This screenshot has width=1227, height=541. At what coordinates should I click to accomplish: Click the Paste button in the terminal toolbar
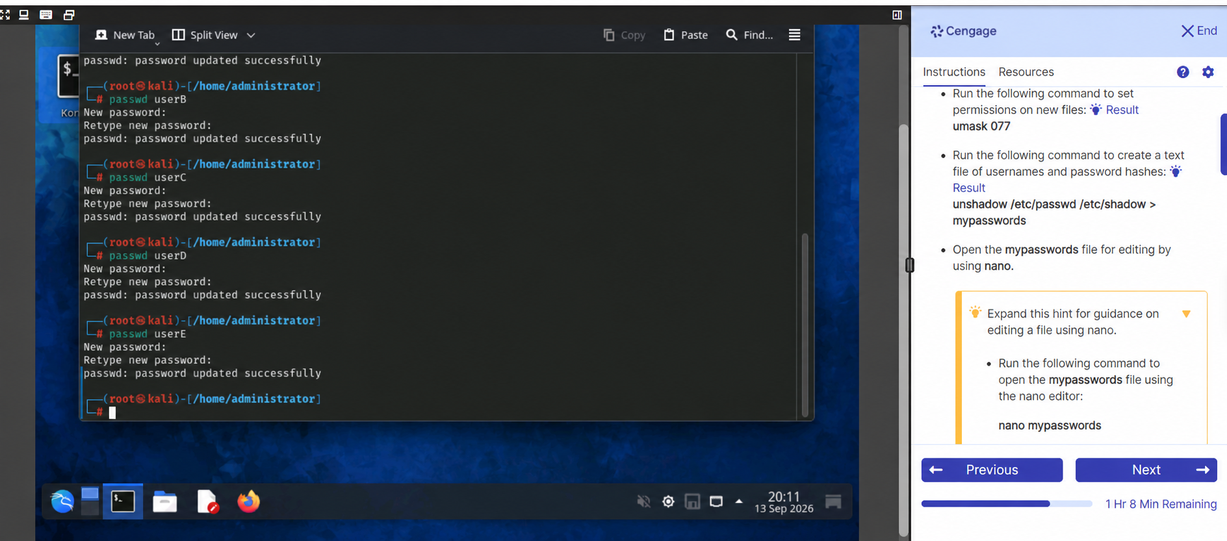coord(686,35)
